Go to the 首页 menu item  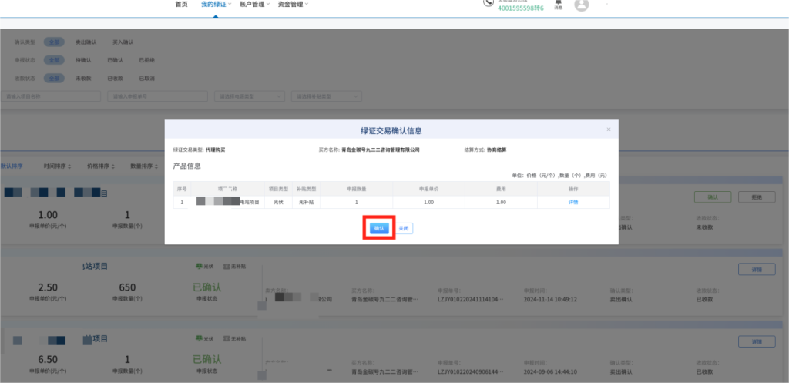click(x=181, y=5)
